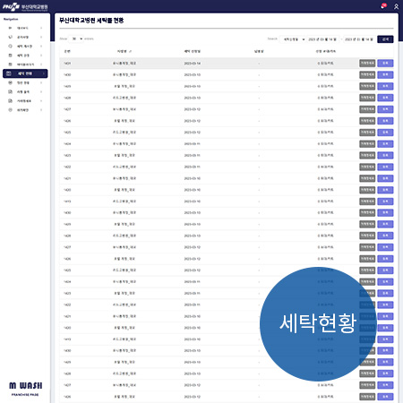Click the search end date field

[x=359, y=39]
